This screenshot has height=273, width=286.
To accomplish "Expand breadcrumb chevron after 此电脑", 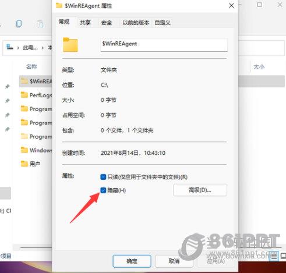I will pyautogui.click(x=43, y=48).
